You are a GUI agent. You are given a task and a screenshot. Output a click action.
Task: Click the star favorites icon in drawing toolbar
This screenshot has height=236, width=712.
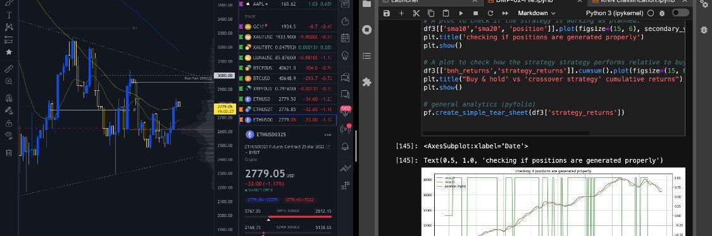[x=9, y=52]
